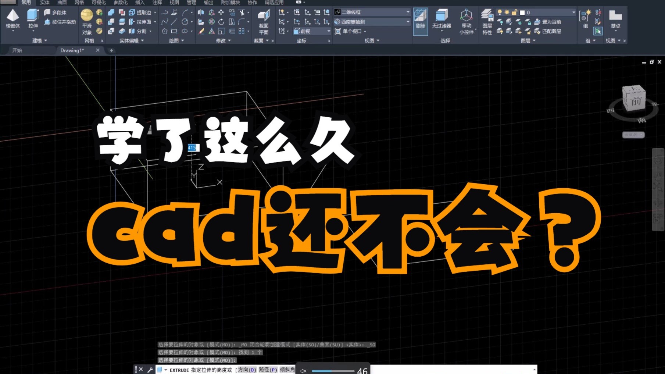The image size is (665, 374).
Task: Click the 提取边 extract edges tool
Action: tap(140, 13)
